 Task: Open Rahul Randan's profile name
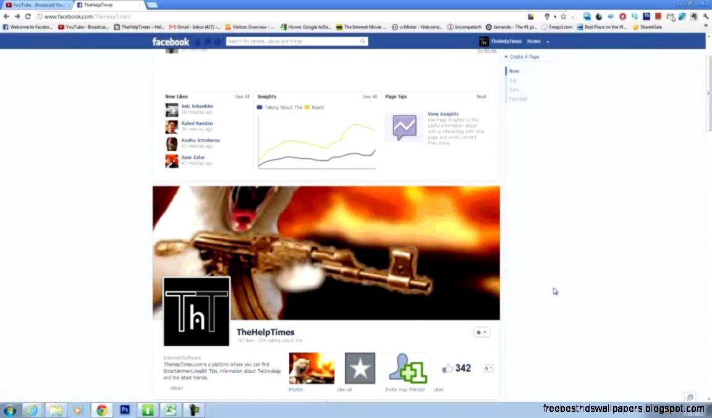pyautogui.click(x=197, y=124)
